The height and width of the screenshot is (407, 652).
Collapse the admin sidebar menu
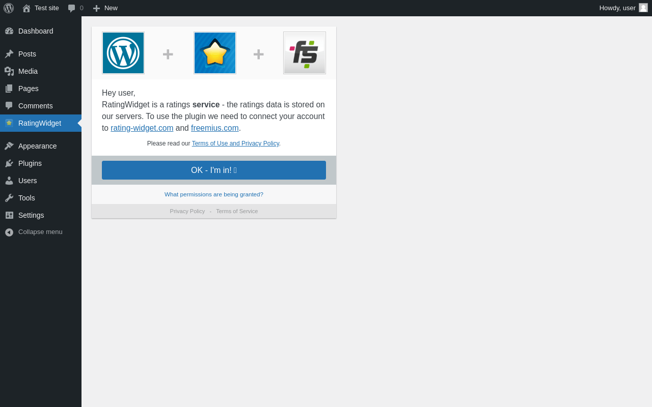point(41,232)
